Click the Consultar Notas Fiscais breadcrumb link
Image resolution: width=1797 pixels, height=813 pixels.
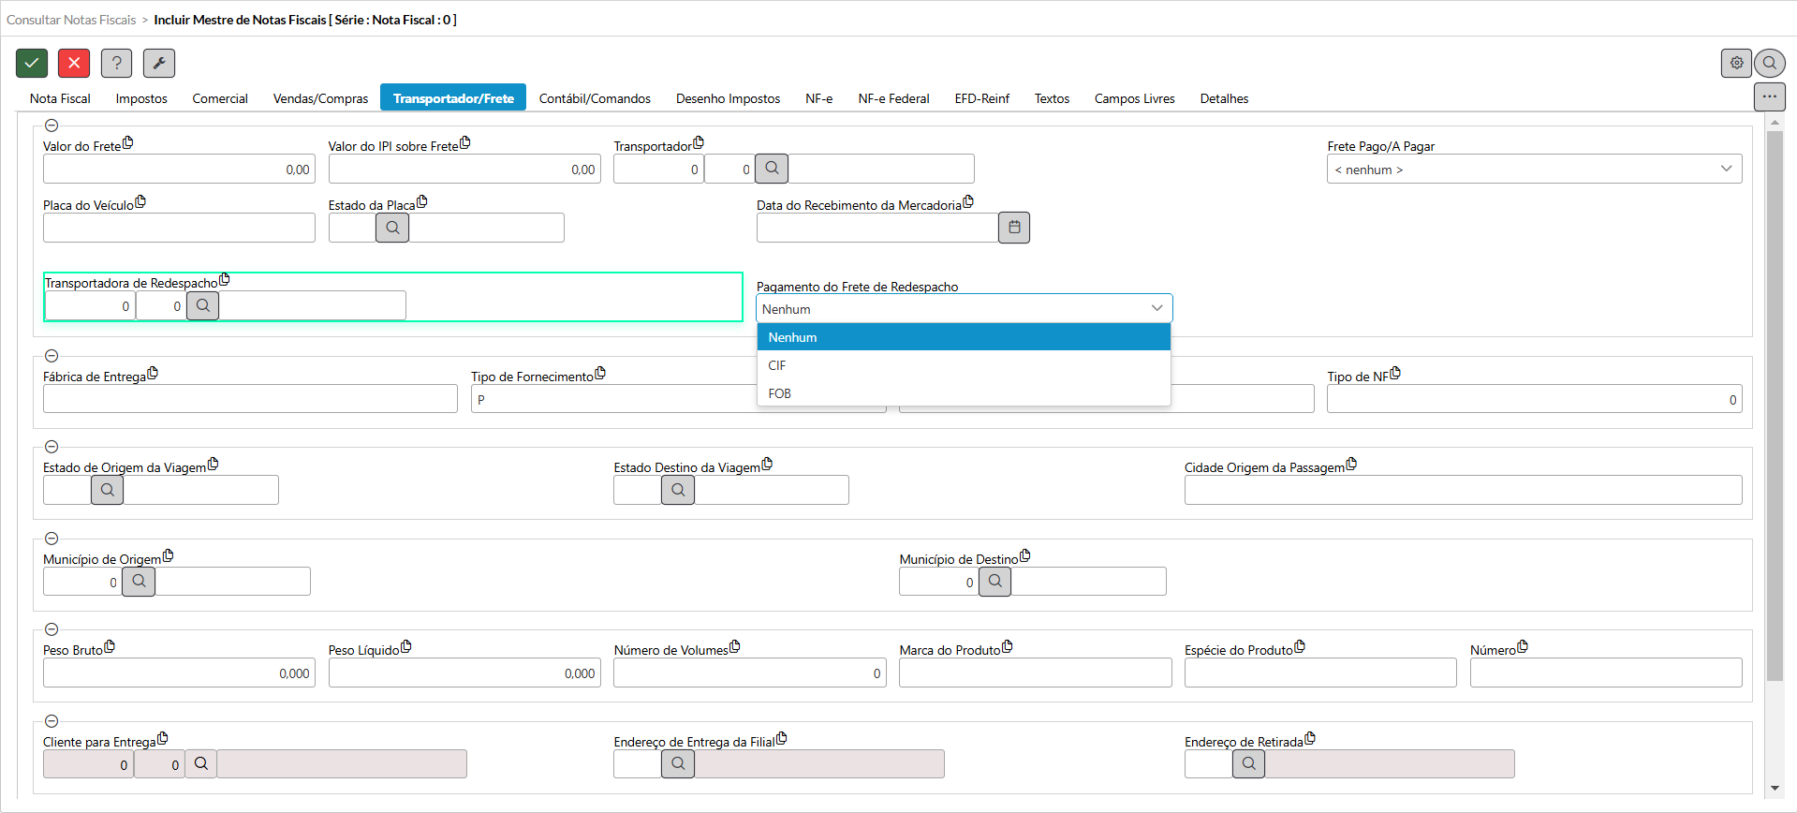[71, 20]
